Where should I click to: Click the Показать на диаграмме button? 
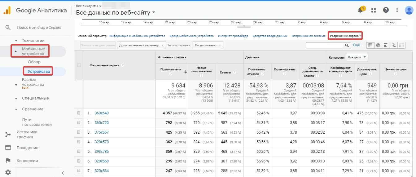[x=98, y=45]
